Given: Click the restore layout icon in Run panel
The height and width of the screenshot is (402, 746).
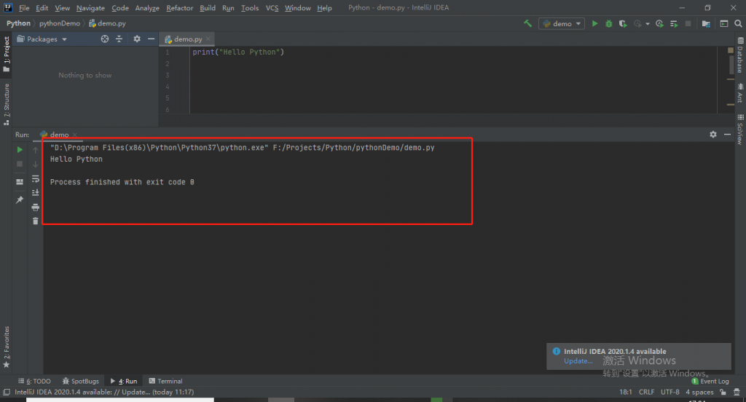Looking at the screenshot, I should (20, 182).
